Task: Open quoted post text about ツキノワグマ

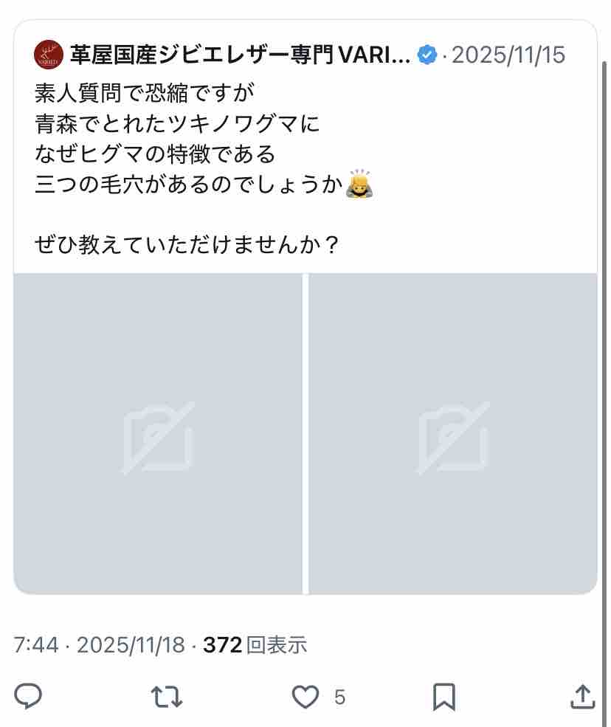Action: click(204, 169)
